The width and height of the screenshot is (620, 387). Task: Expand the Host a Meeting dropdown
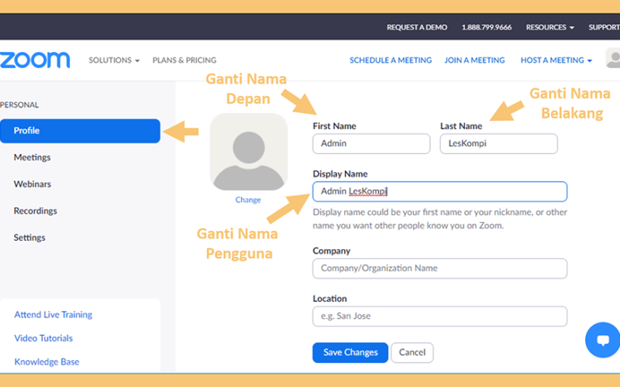pos(556,60)
